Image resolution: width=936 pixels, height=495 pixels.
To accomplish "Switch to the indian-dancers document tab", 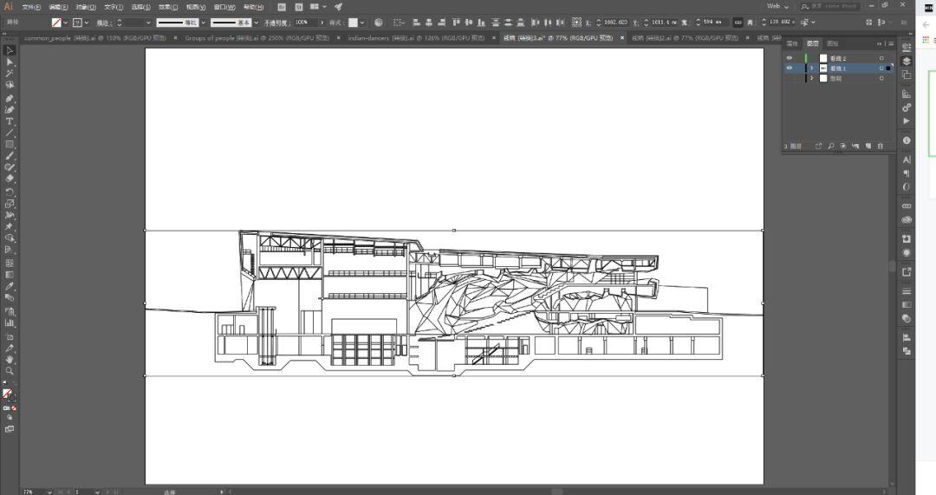I will [416, 37].
